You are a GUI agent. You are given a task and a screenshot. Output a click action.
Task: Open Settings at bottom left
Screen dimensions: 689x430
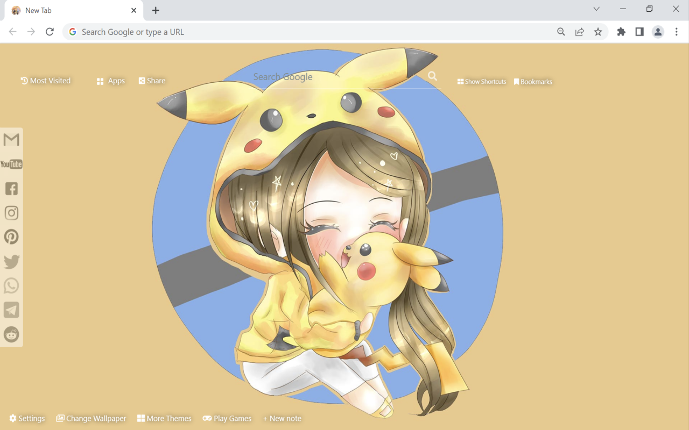tap(27, 418)
